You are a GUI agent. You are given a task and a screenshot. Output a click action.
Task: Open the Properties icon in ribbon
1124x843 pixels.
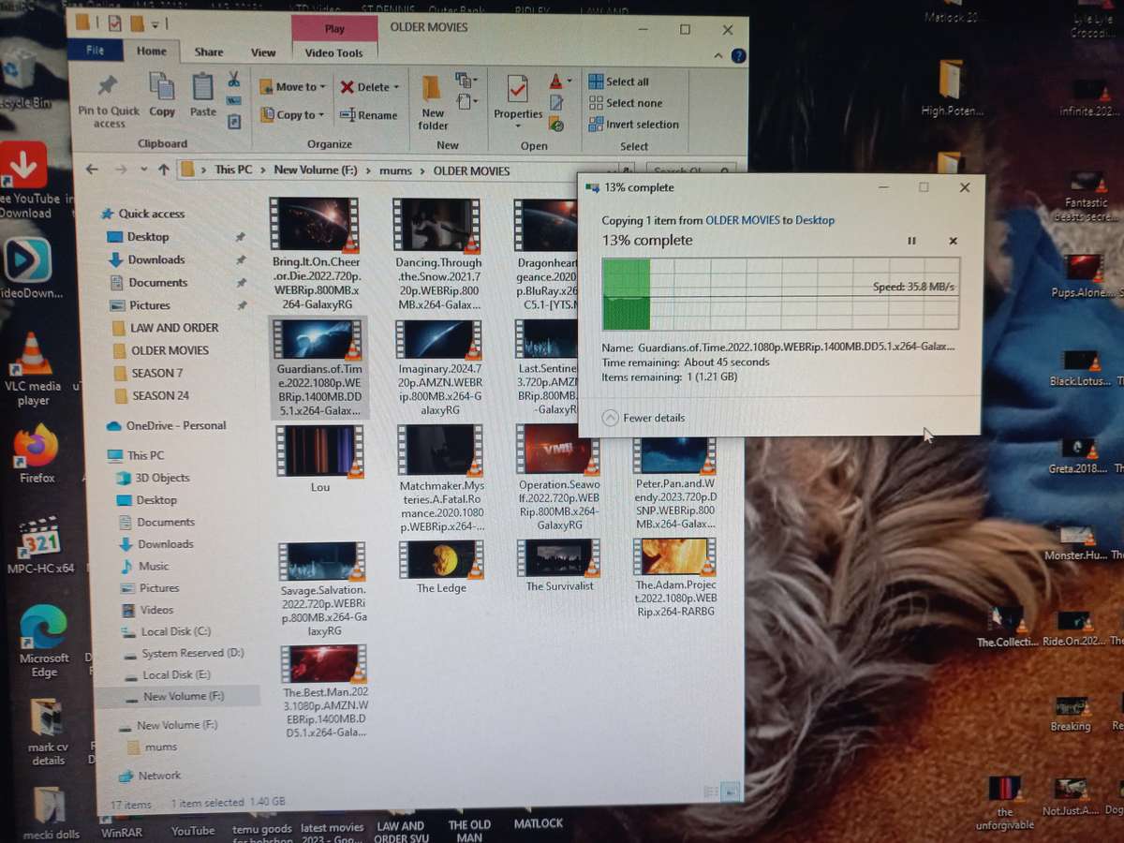point(517,91)
